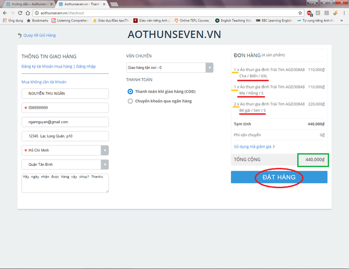Viewport: 349px width, 269px height.
Task: Click the email field ngannguyen@gmail.com
Action: coord(65,122)
